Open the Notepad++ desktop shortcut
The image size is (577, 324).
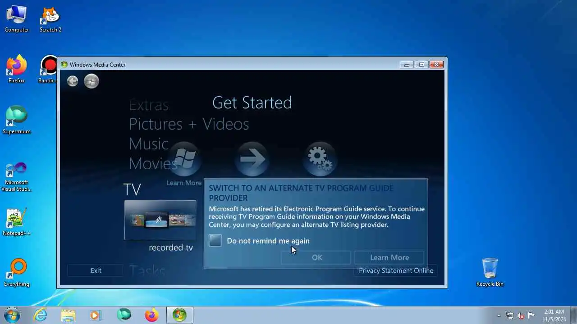click(x=17, y=222)
